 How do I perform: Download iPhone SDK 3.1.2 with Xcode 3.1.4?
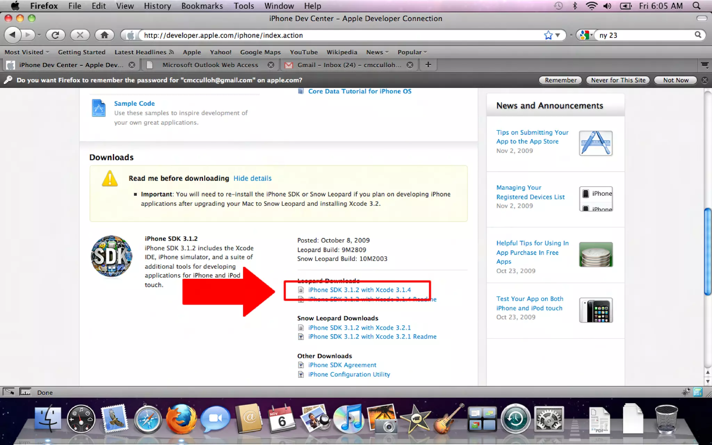359,290
